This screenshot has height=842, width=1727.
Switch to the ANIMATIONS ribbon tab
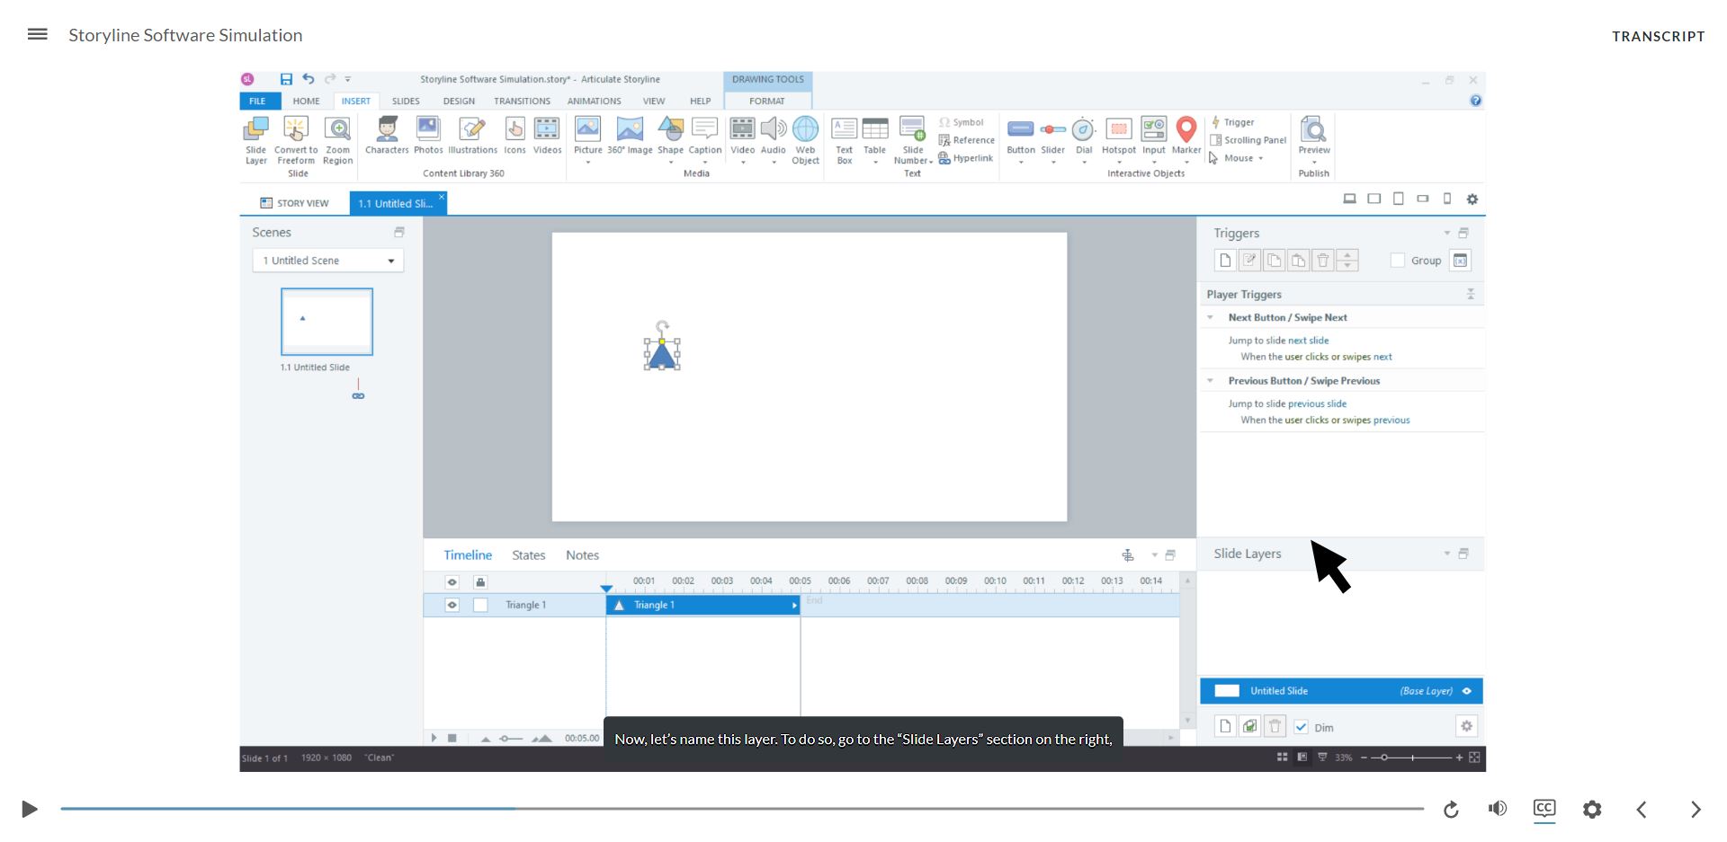(593, 101)
